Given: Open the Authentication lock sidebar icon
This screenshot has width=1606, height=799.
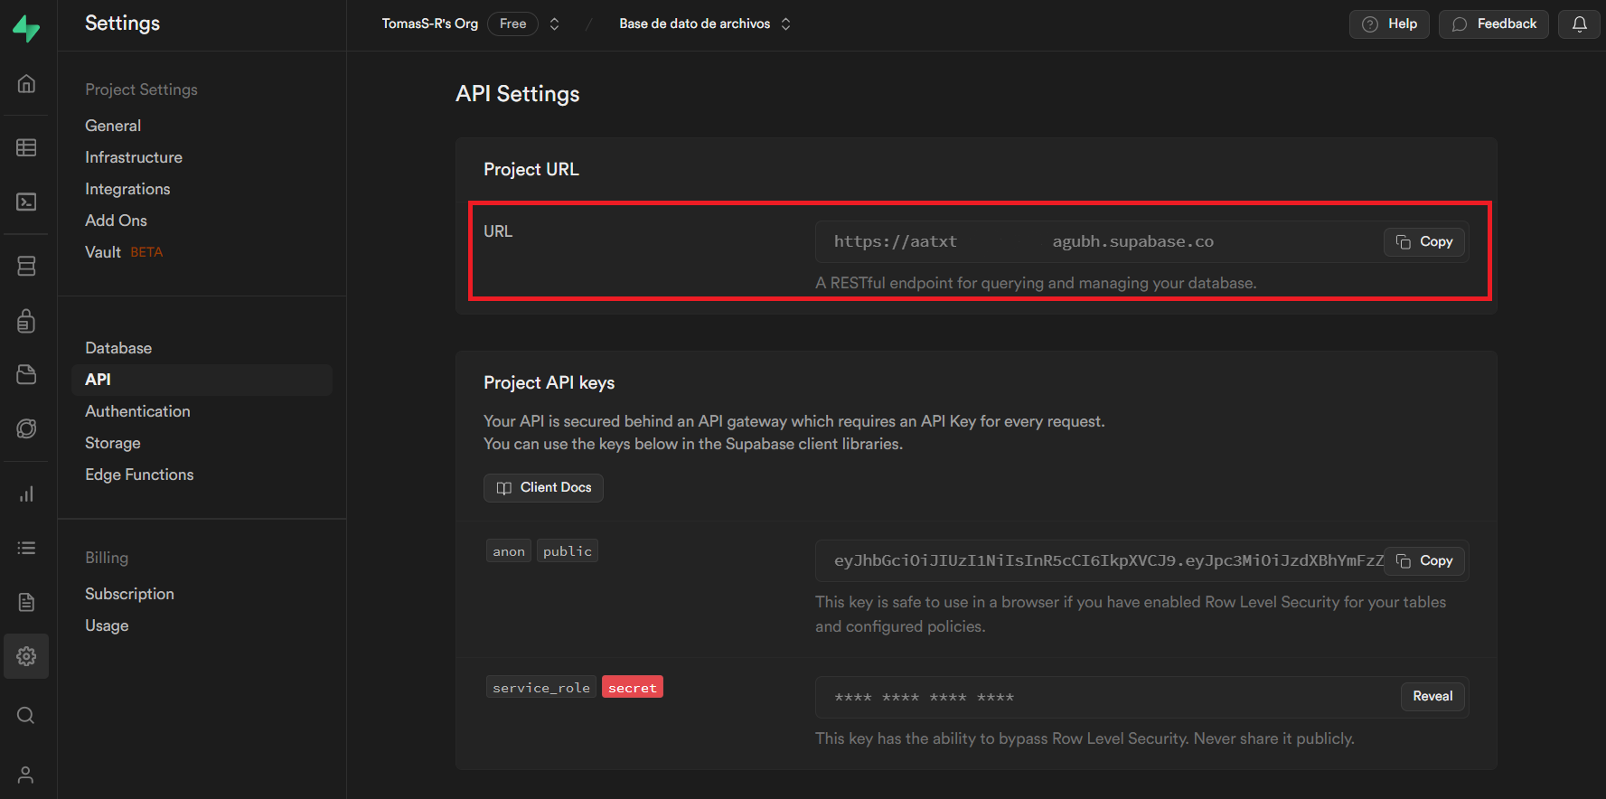Looking at the screenshot, I should [26, 321].
